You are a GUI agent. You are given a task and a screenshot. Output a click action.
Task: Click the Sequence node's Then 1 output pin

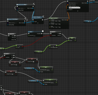(15, 37)
